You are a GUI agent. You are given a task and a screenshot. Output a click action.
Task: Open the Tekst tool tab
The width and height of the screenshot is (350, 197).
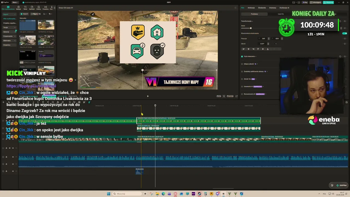[x=25, y=8]
